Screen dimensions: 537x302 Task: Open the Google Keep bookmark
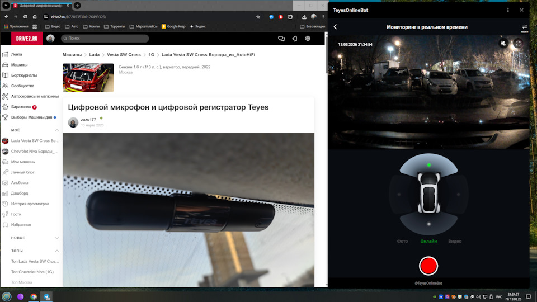(x=173, y=26)
